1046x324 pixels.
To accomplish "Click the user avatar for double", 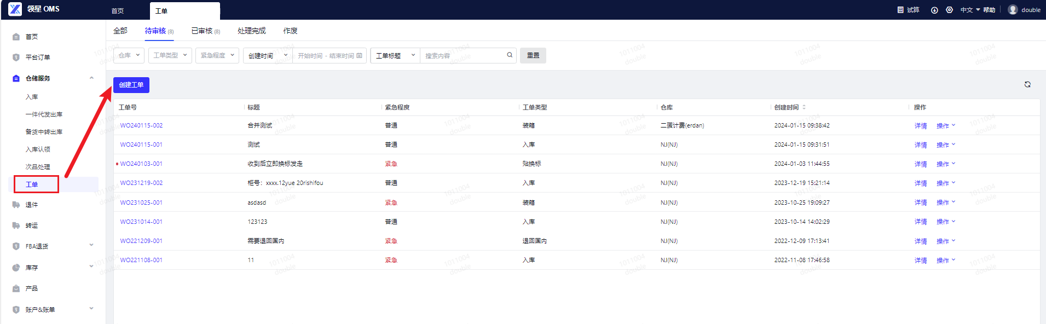I will [1013, 10].
